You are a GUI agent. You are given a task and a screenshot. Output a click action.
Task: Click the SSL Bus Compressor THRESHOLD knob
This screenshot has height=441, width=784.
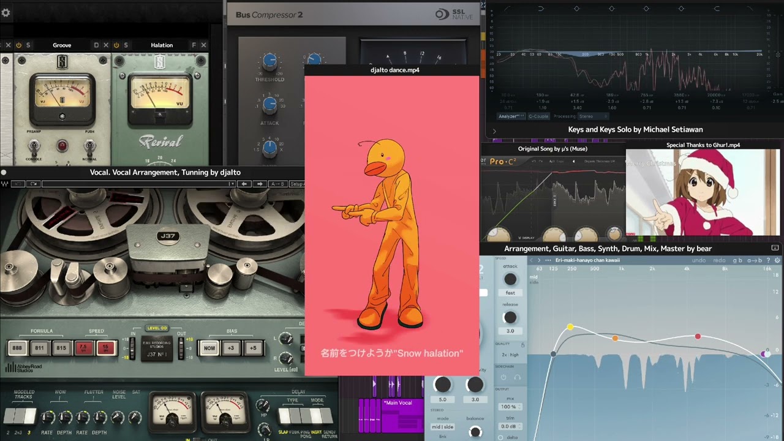point(269,61)
